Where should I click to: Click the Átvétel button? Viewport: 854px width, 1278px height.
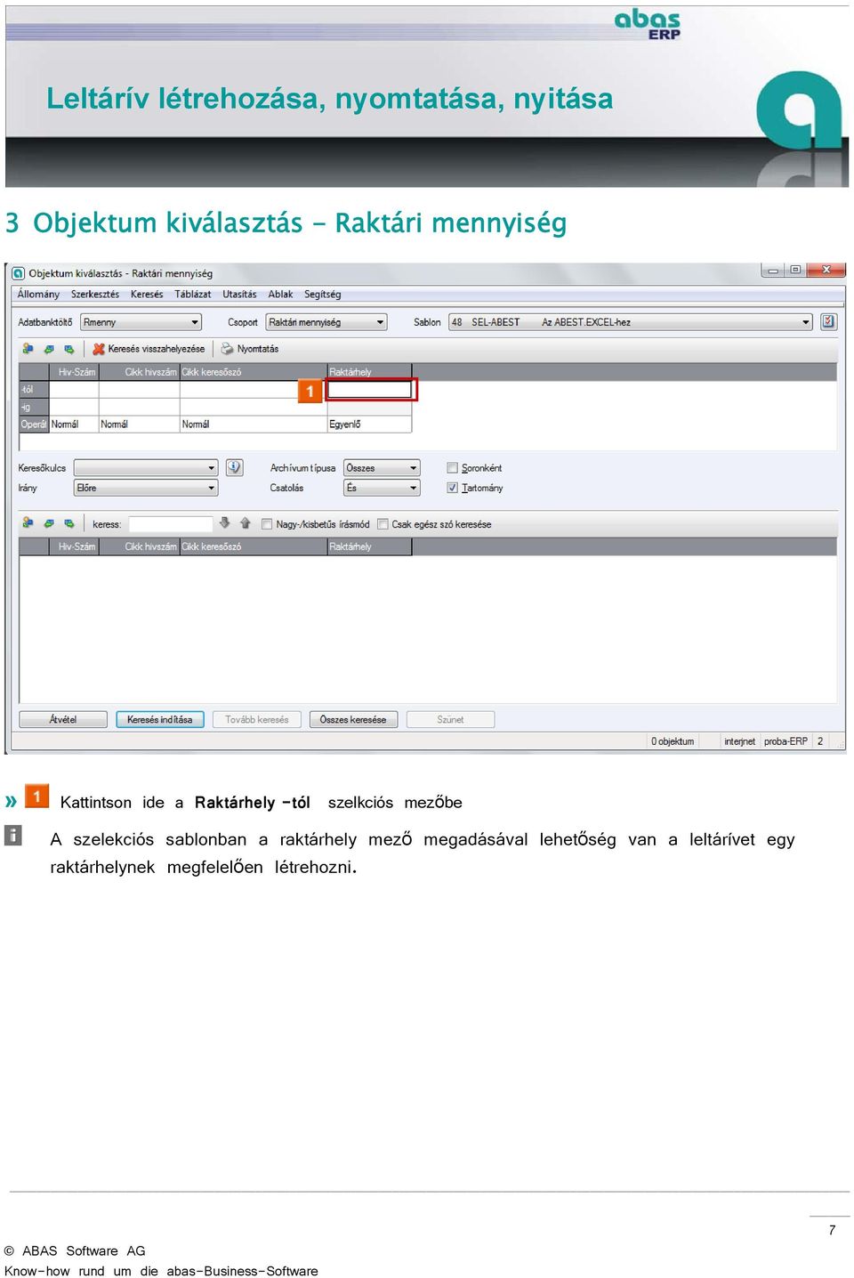pos(63,719)
